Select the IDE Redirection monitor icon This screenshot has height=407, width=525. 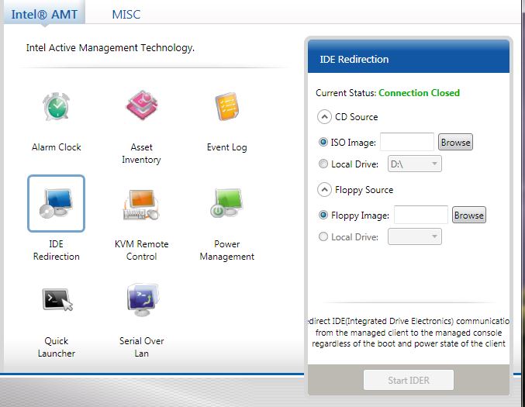(57, 203)
